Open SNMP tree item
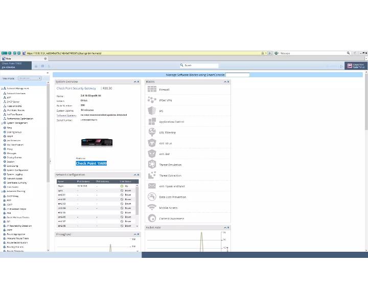The image size is (368, 307). pyautogui.click(x=10, y=136)
